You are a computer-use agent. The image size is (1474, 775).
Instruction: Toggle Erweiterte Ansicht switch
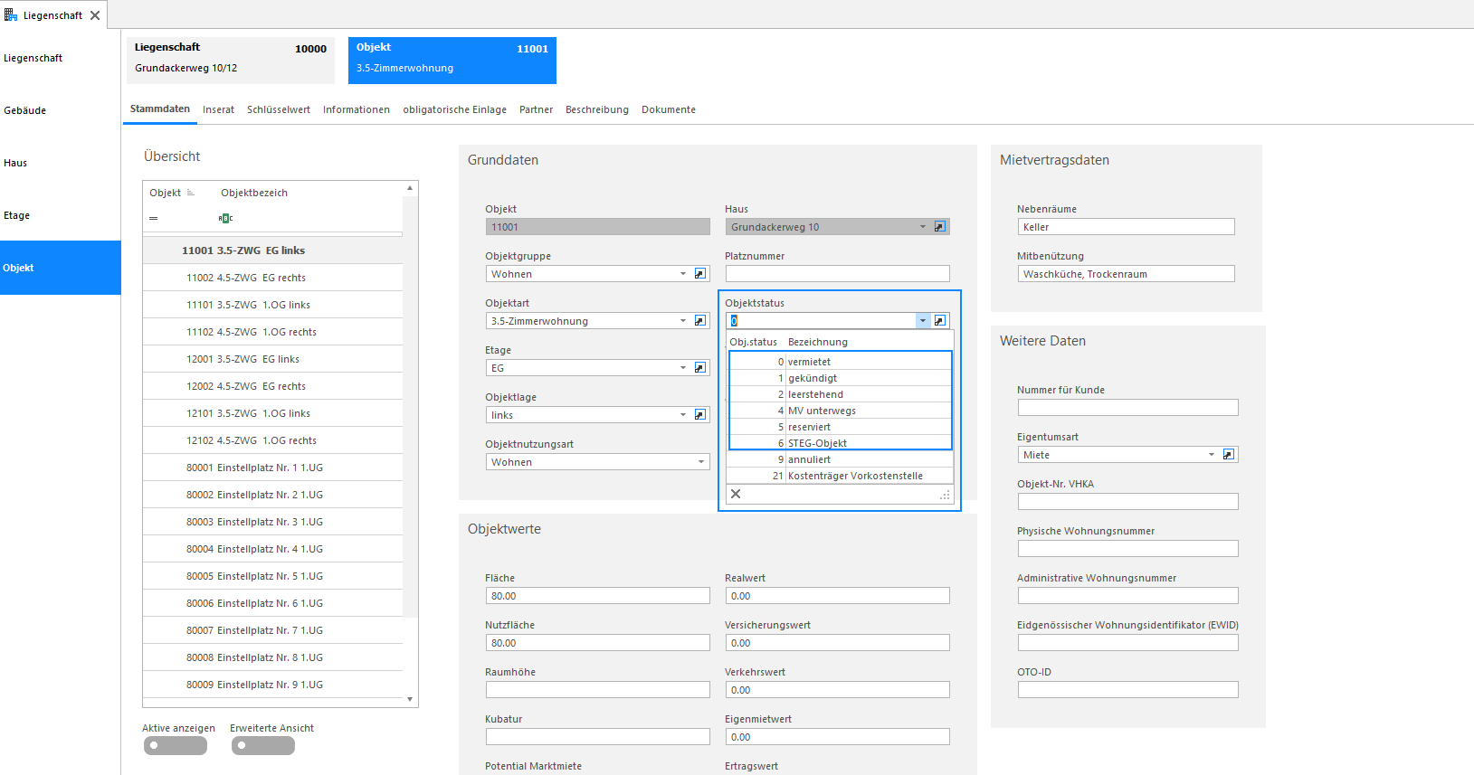click(263, 746)
